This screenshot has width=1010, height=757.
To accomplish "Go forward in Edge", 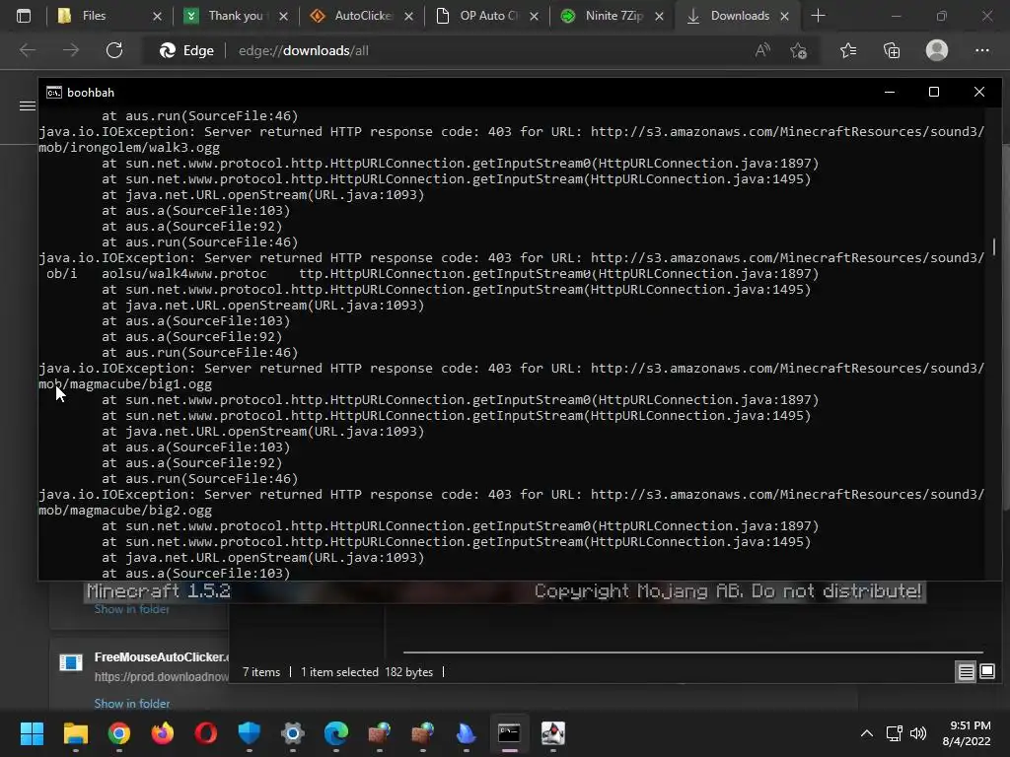I will 71,50.
